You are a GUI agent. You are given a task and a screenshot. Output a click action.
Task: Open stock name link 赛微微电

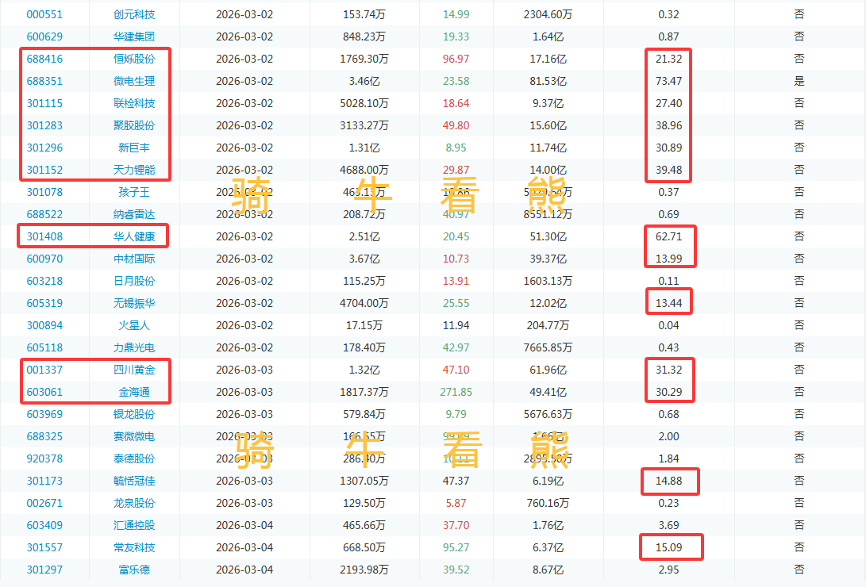(x=134, y=436)
